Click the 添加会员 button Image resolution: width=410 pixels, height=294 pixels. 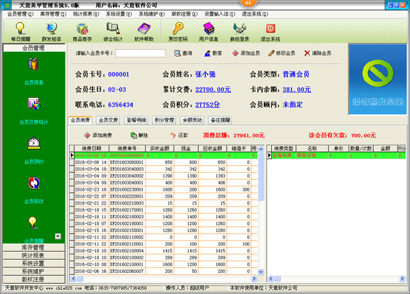click(245, 53)
